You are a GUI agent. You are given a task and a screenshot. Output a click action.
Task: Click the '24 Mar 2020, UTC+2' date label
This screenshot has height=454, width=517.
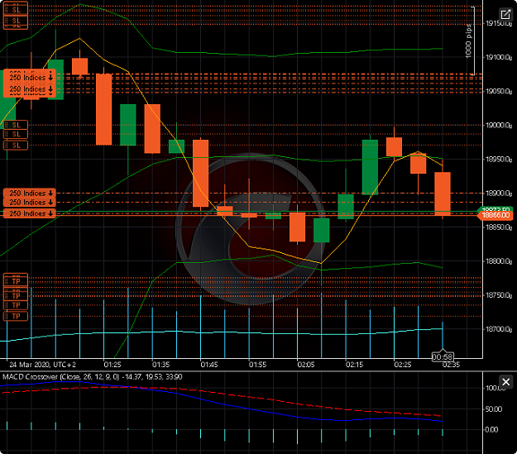[x=42, y=365]
